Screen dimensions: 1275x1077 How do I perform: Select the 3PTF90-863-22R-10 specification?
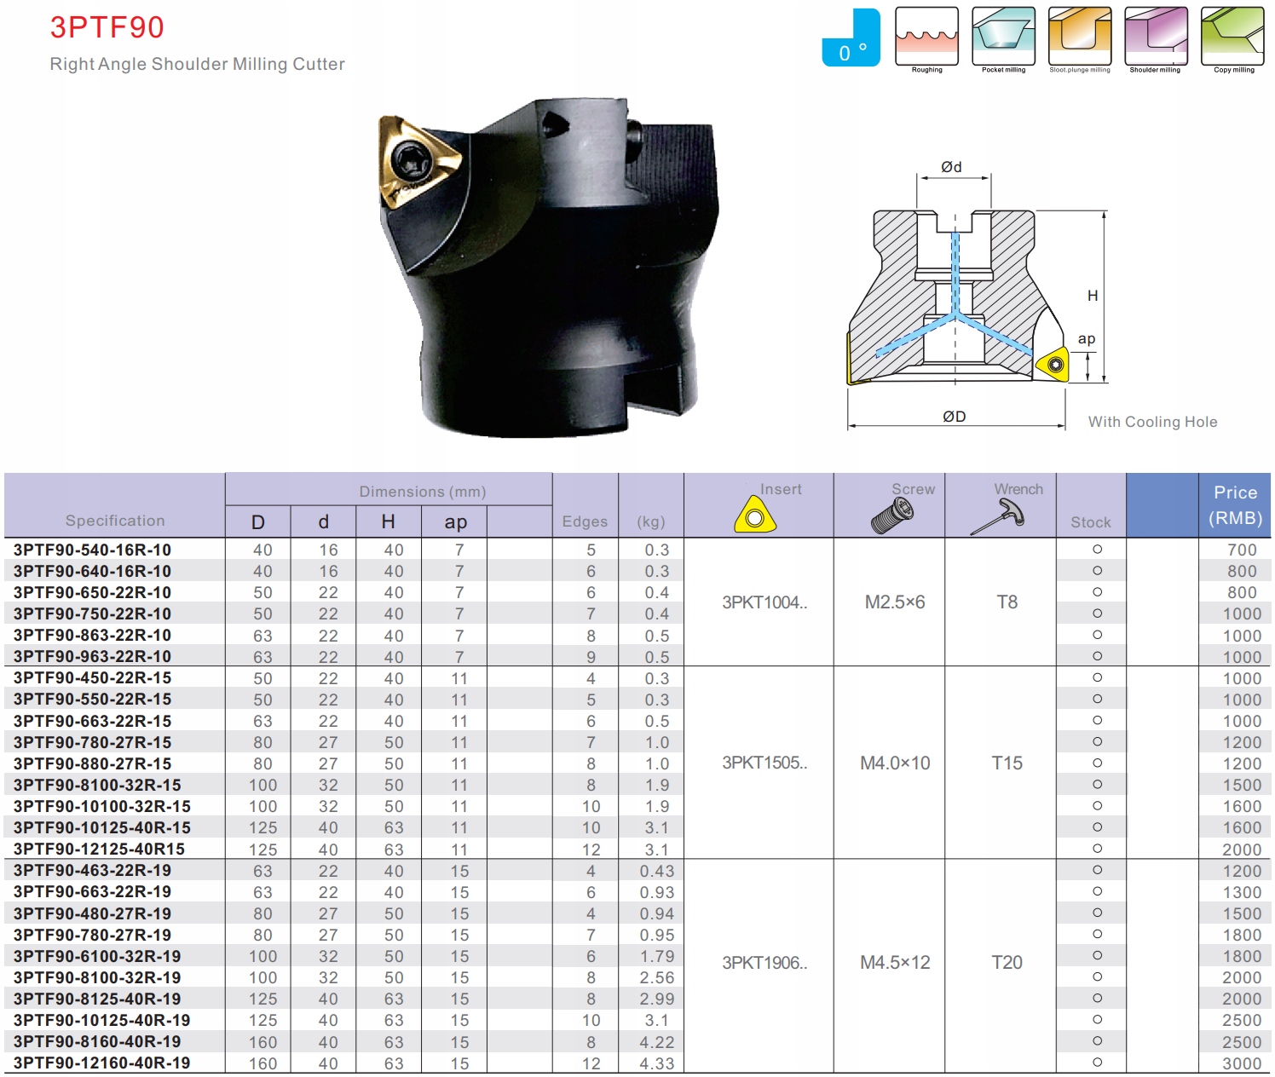pos(92,635)
